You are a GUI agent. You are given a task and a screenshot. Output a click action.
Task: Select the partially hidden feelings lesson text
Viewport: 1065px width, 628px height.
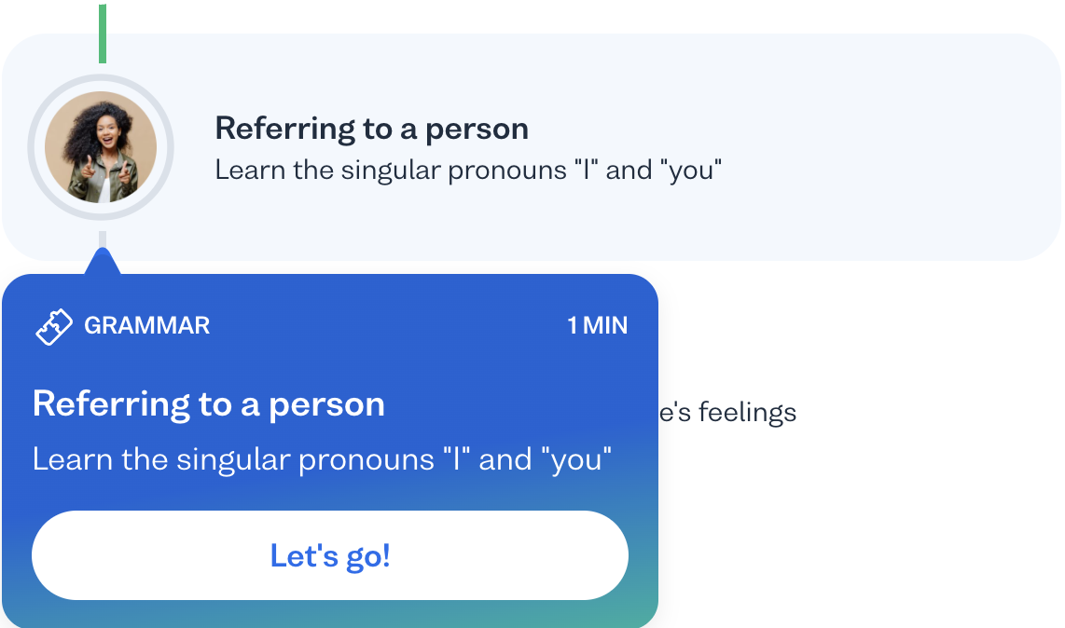(x=727, y=412)
